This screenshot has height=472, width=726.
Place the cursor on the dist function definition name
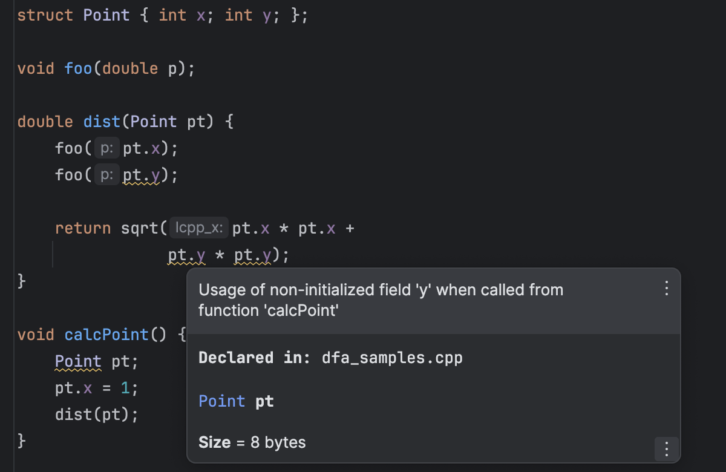[102, 122]
